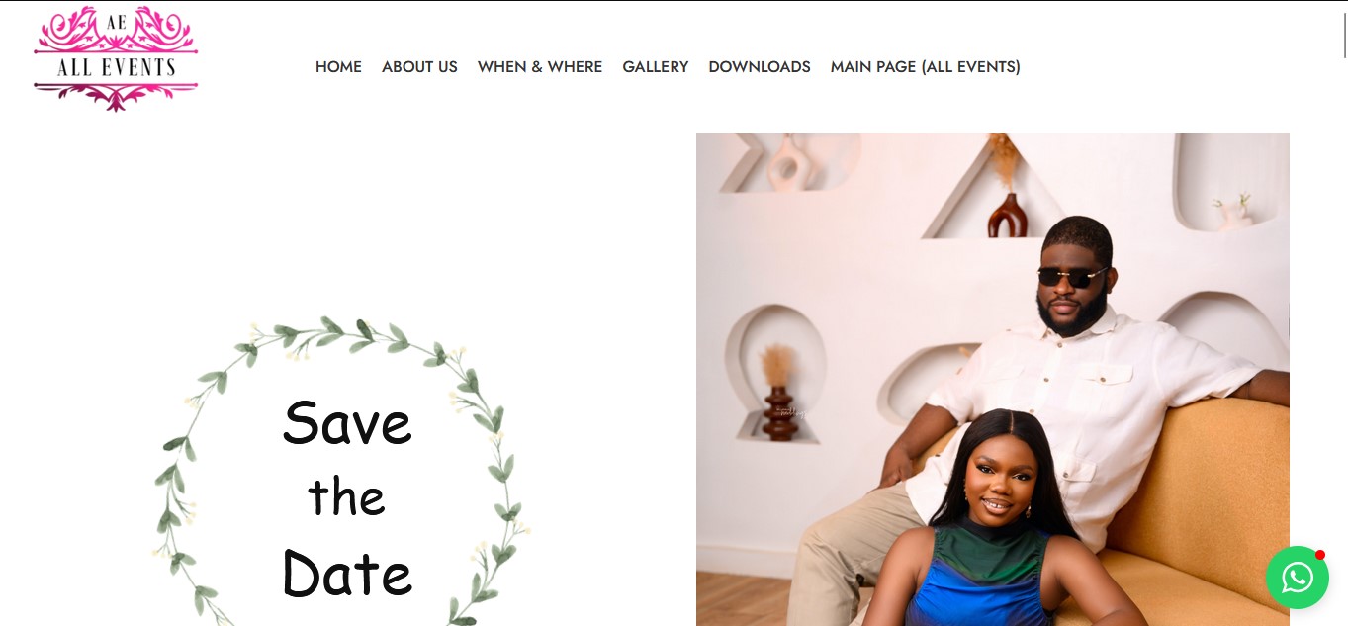Viewport: 1348px width, 626px height.
Task: Click the man's sunglasses in the photo
Action: pyautogui.click(x=1072, y=277)
